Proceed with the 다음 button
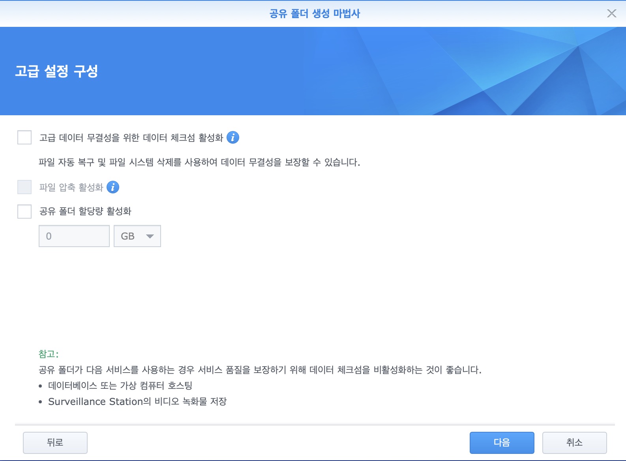 (502, 442)
